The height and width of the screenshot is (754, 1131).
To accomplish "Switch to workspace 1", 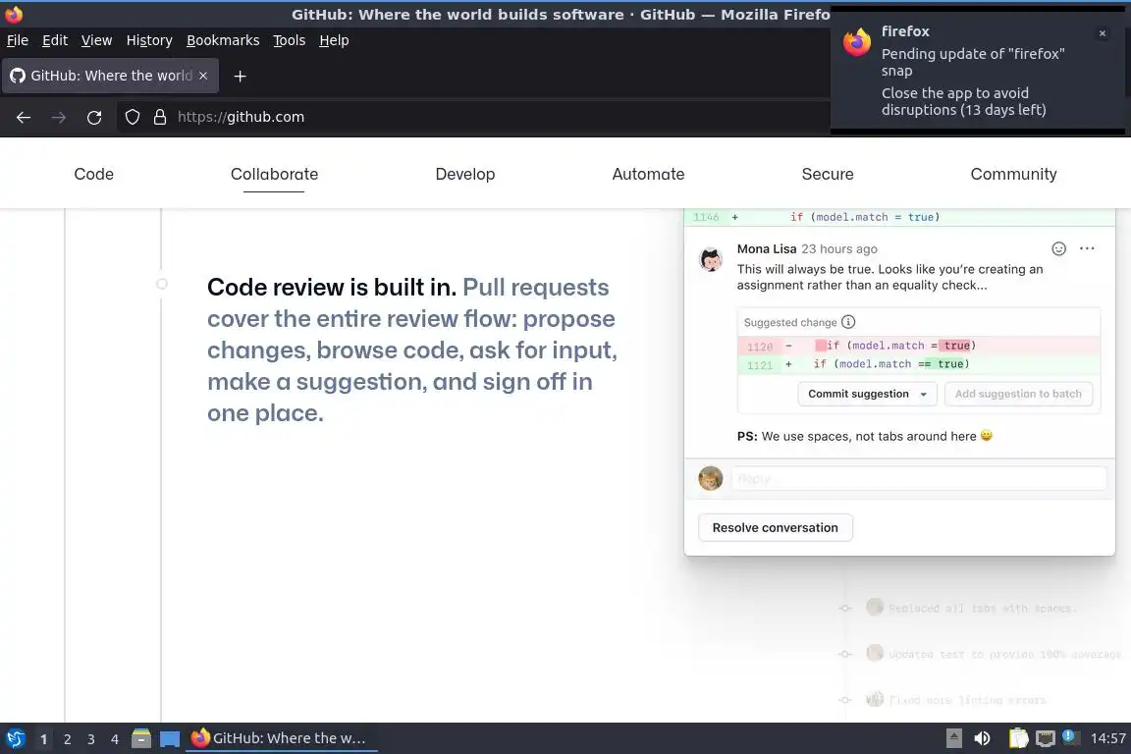I will pyautogui.click(x=44, y=739).
